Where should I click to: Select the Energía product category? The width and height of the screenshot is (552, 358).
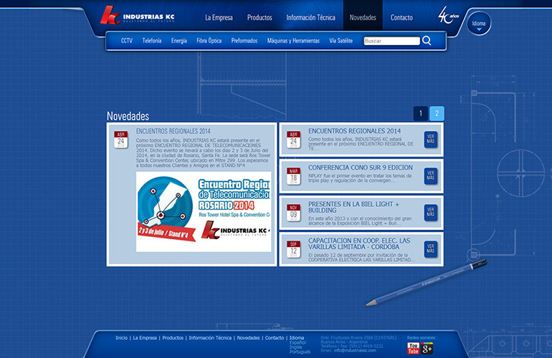[x=179, y=41]
